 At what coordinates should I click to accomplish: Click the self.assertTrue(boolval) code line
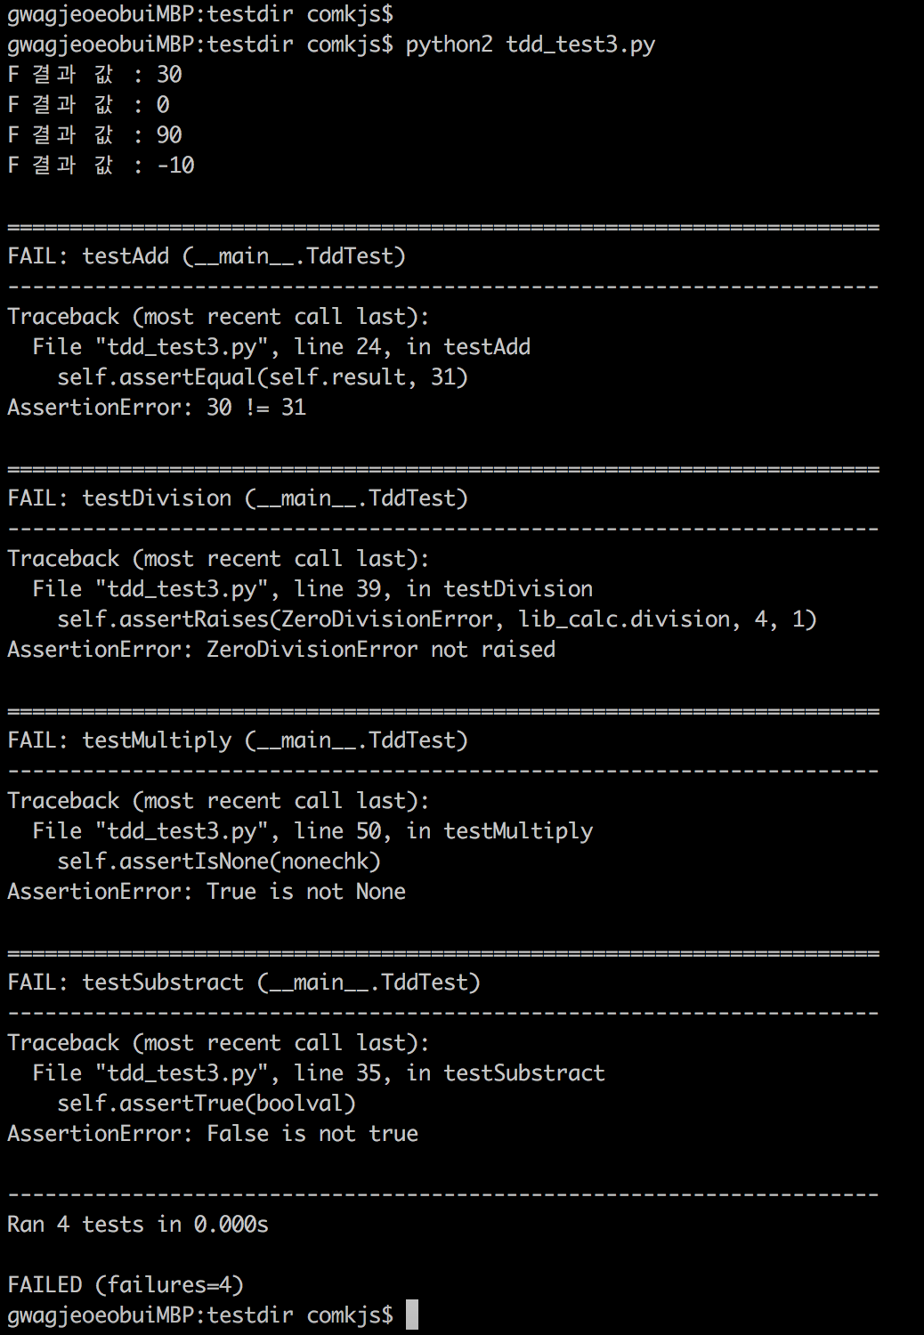coord(207,1104)
